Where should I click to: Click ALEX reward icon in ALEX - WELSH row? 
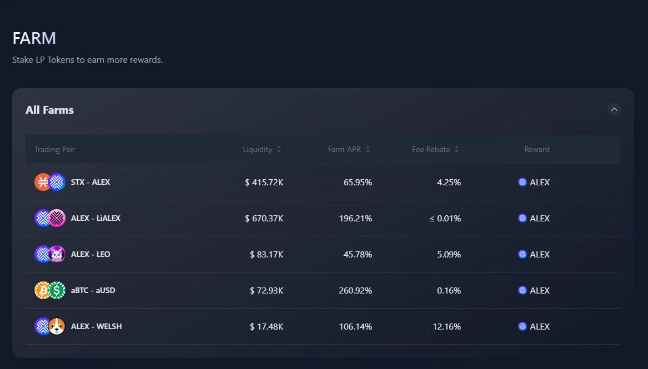point(523,326)
